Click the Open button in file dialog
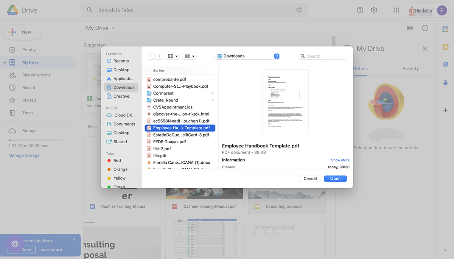The image size is (454, 259). 335,178
